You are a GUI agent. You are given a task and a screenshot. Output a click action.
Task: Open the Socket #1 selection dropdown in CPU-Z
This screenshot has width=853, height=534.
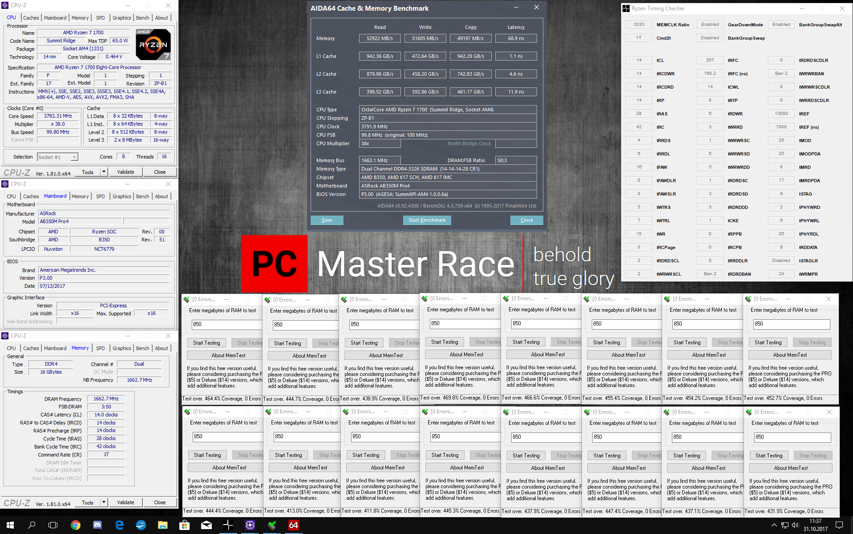coord(57,157)
